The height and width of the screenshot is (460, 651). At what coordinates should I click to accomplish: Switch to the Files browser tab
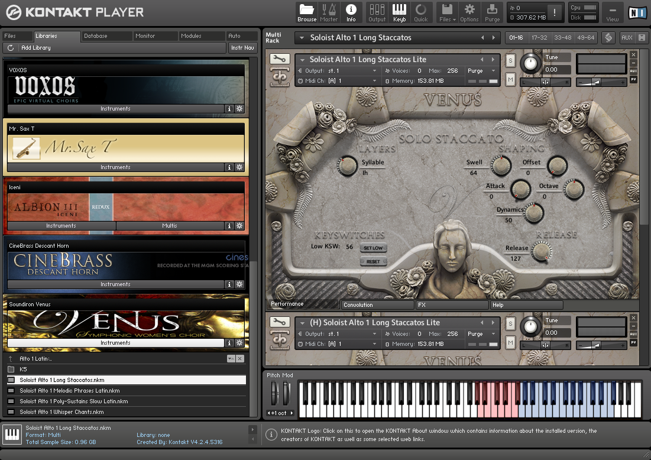coord(17,36)
